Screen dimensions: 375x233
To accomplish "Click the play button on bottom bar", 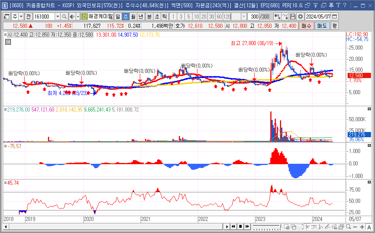I will [x=227, y=226].
